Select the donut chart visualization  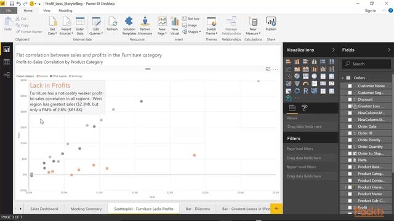297,91
